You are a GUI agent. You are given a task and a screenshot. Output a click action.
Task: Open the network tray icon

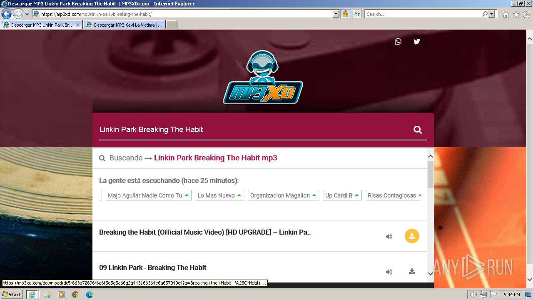[x=483, y=295]
